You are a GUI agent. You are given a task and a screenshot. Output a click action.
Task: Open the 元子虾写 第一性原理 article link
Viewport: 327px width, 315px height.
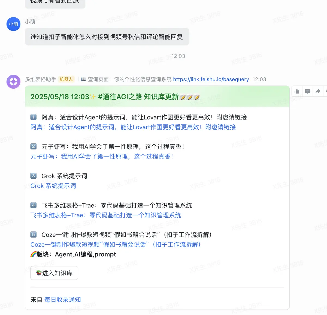tap(102, 157)
